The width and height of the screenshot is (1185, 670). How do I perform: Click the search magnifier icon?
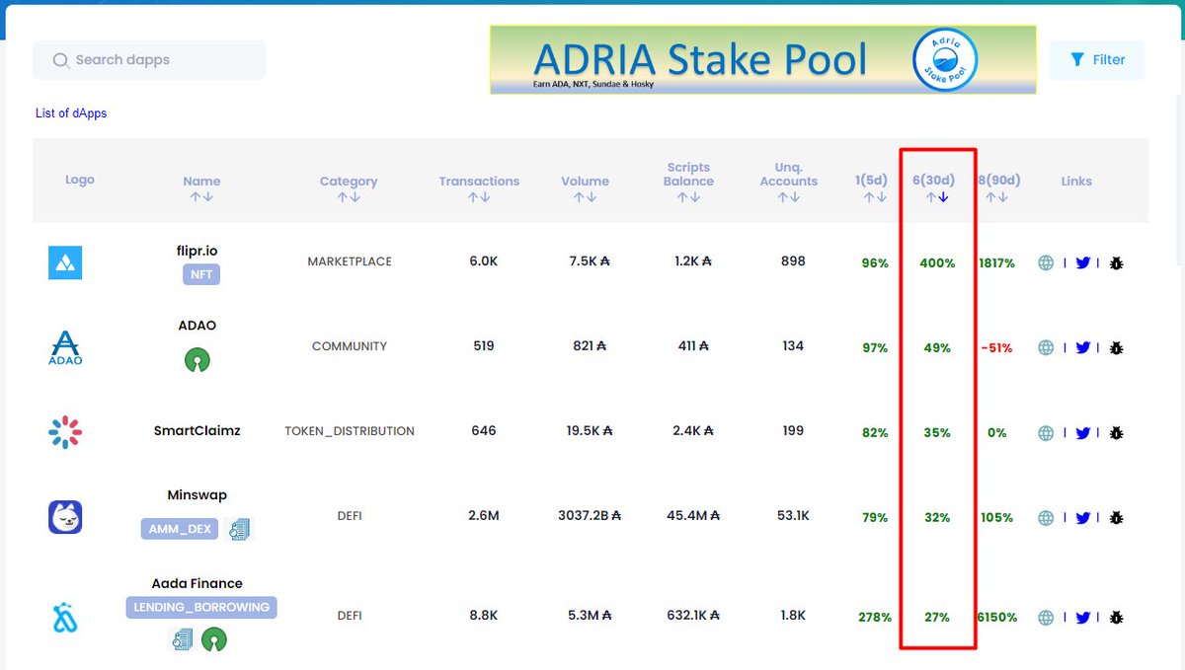[x=61, y=60]
